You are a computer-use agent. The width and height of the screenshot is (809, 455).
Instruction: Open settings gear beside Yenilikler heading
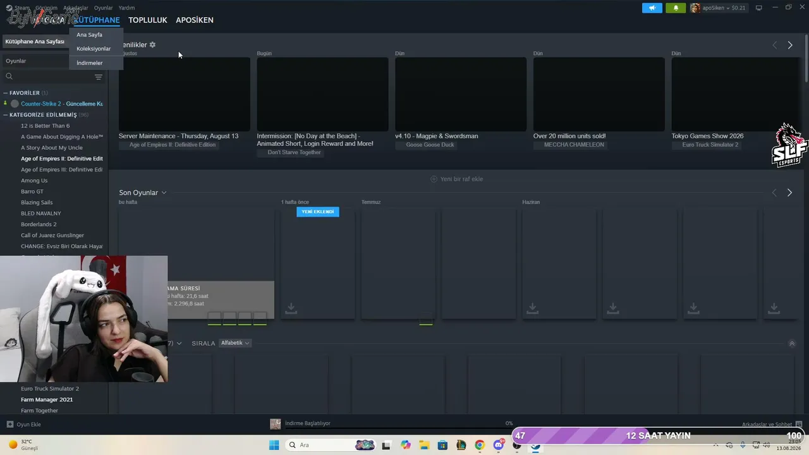[x=152, y=45]
